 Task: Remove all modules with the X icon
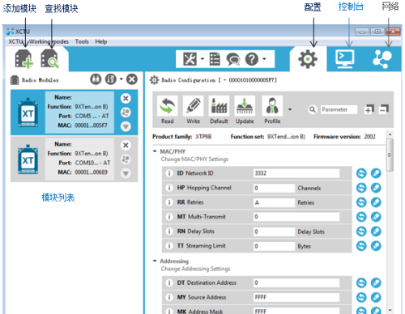point(132,79)
